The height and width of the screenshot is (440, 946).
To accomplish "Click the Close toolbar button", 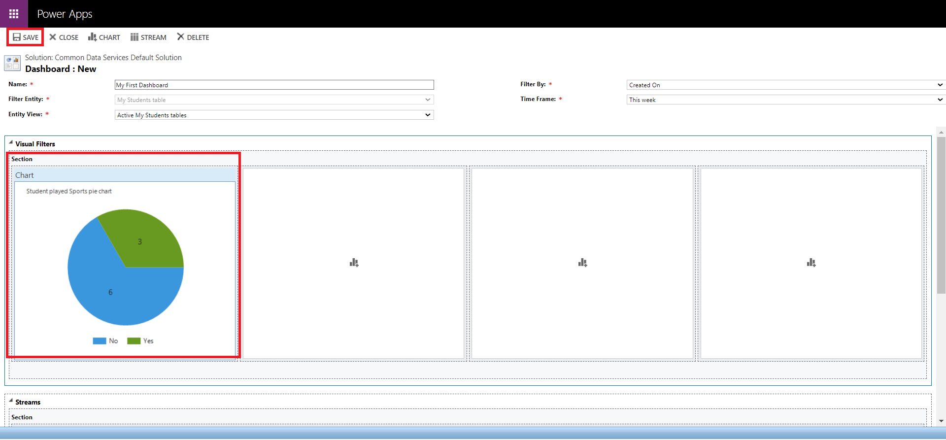I will pyautogui.click(x=64, y=37).
